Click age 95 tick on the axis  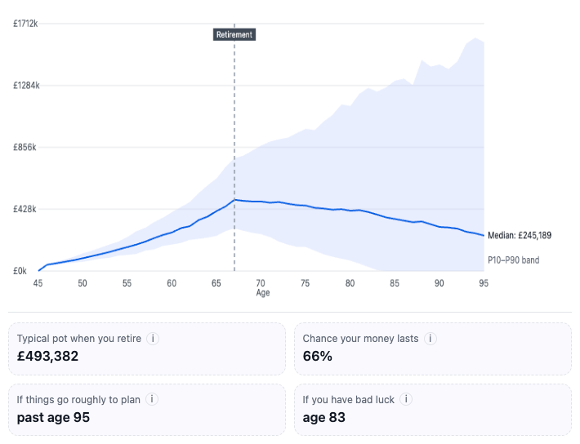point(484,283)
